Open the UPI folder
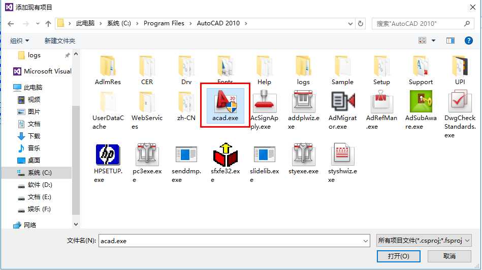Screen dimensions: 482x270 [460, 66]
